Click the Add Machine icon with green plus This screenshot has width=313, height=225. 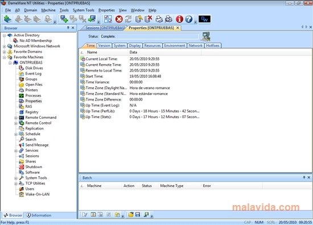click(x=64, y=19)
